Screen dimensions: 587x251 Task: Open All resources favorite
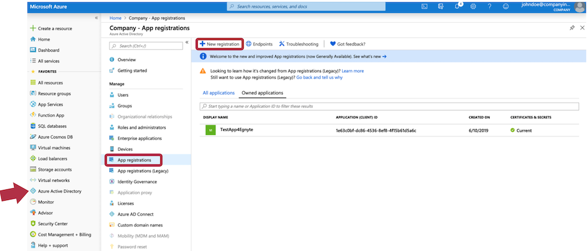click(x=46, y=83)
